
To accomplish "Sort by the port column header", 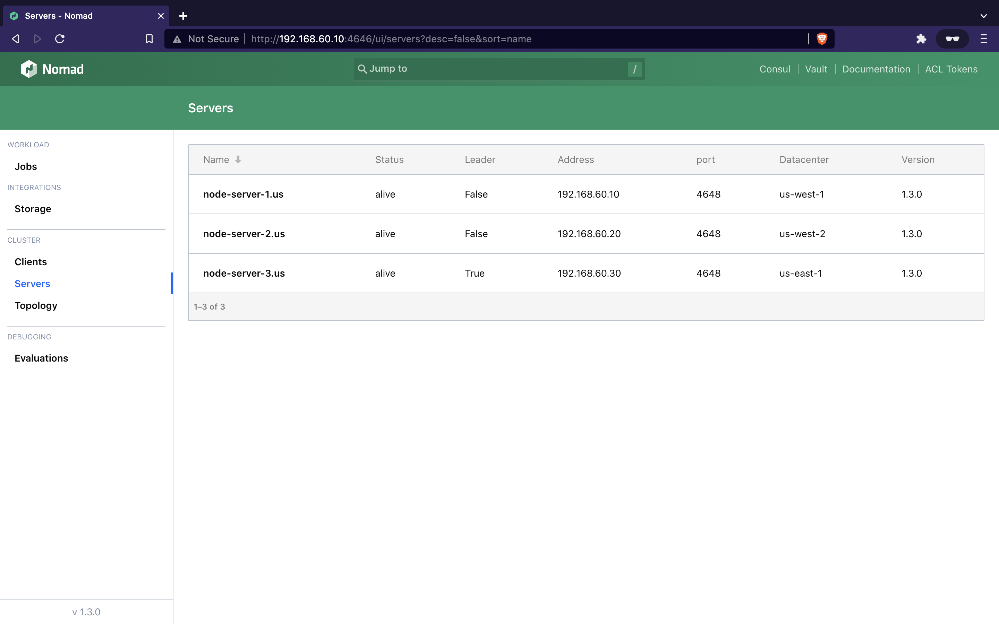I will tap(706, 160).
